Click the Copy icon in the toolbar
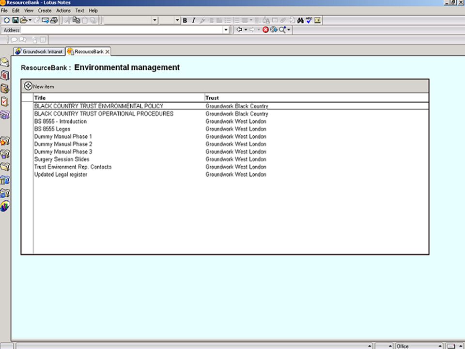The height and width of the screenshot is (349, 465). coord(76,20)
